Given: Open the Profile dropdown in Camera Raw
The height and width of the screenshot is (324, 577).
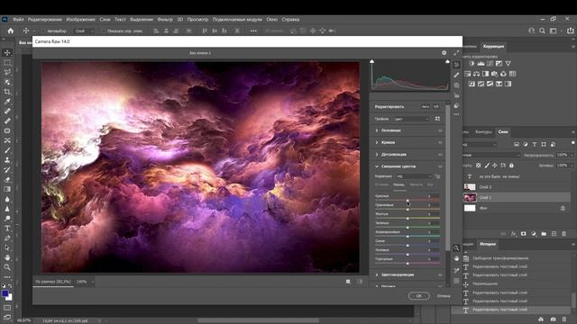Looking at the screenshot, I should (411, 119).
